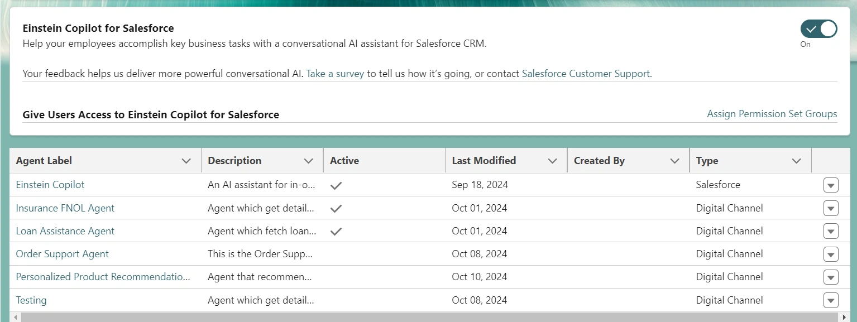Open the Active column header menu
Screen dimensions: 857x322
point(431,161)
